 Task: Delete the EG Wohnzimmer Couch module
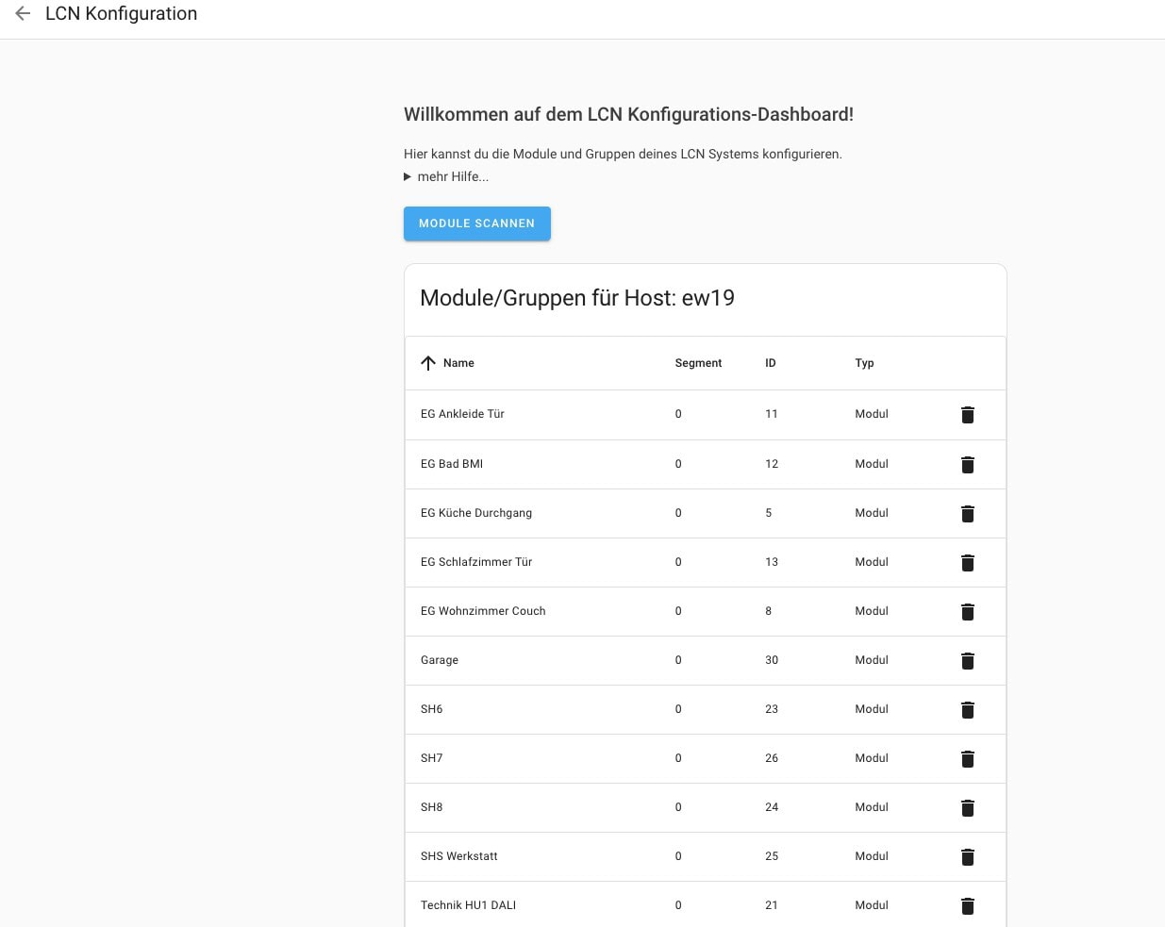[x=967, y=612]
